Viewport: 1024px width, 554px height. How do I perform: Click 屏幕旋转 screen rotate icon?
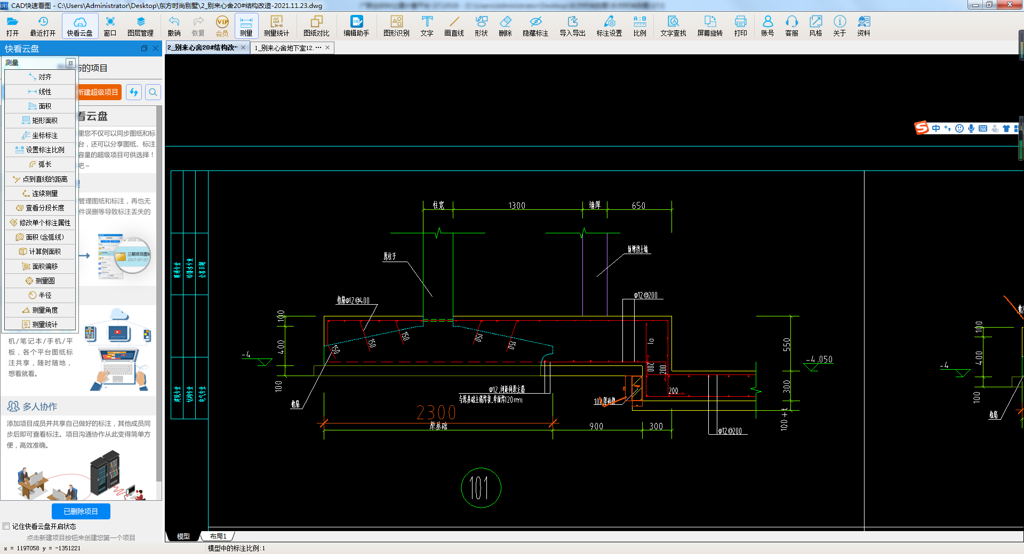coord(710,26)
